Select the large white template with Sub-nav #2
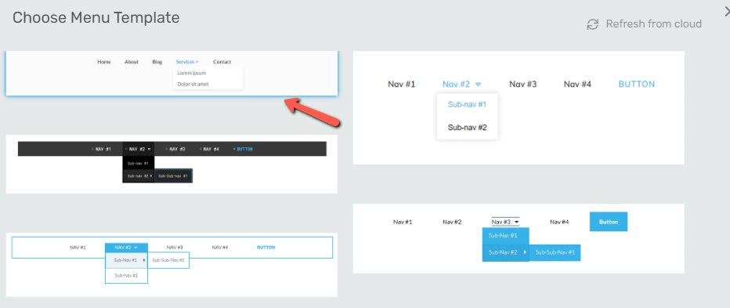Image resolution: width=730 pixels, height=308 pixels. [519, 107]
